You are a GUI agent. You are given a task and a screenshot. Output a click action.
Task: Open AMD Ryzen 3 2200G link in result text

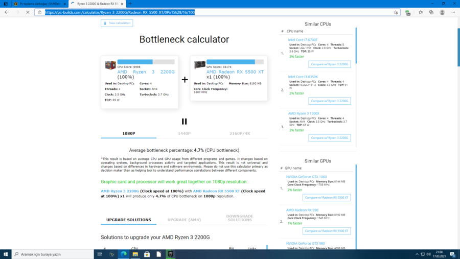click(120, 191)
